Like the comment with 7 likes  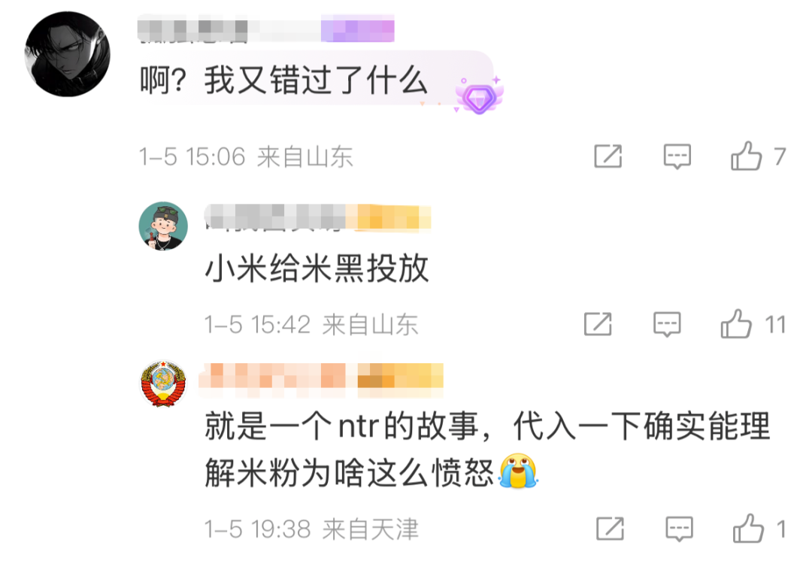(x=747, y=156)
